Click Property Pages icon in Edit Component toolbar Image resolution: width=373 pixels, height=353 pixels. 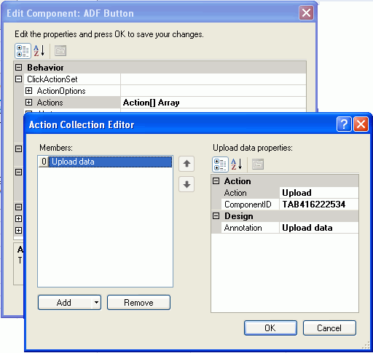[60, 51]
